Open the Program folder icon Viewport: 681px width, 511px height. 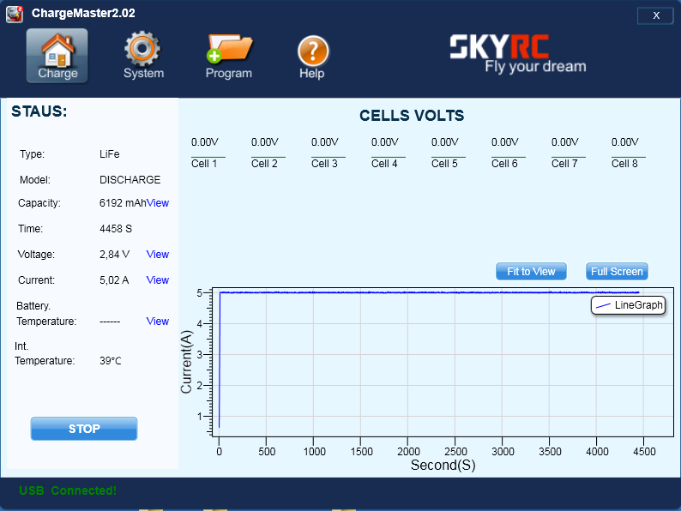click(229, 56)
